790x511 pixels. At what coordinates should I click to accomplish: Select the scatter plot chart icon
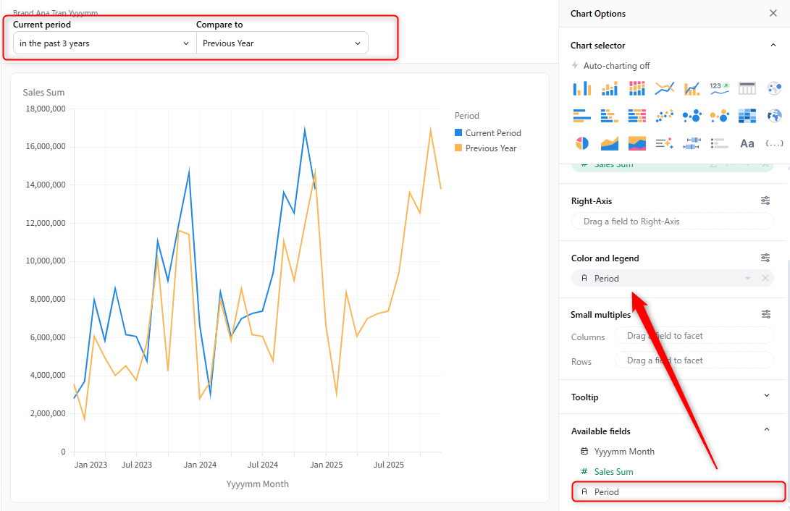coord(664,116)
